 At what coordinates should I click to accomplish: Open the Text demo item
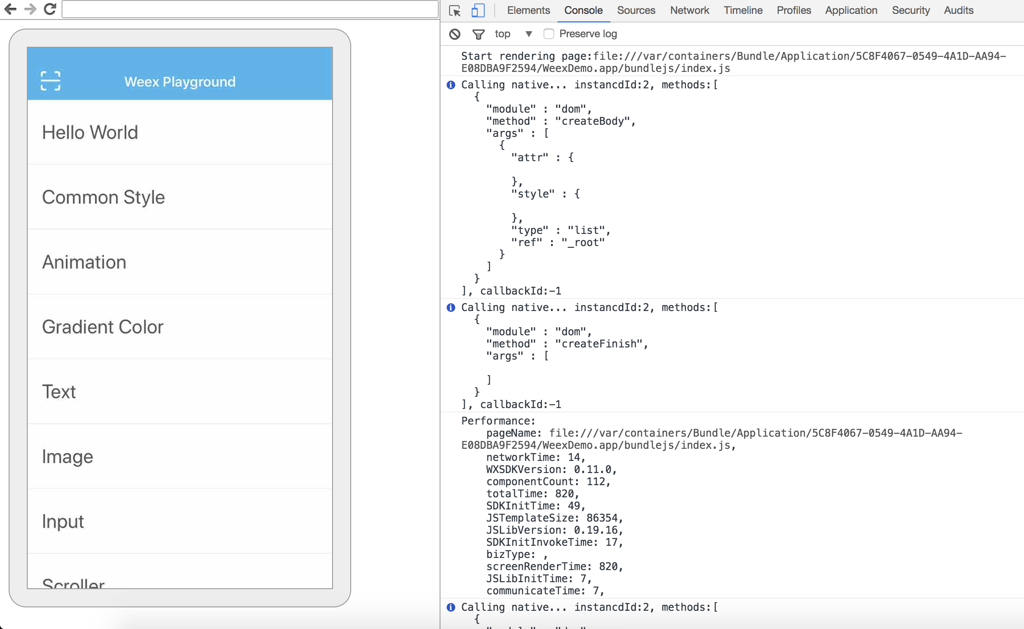pyautogui.click(x=180, y=392)
